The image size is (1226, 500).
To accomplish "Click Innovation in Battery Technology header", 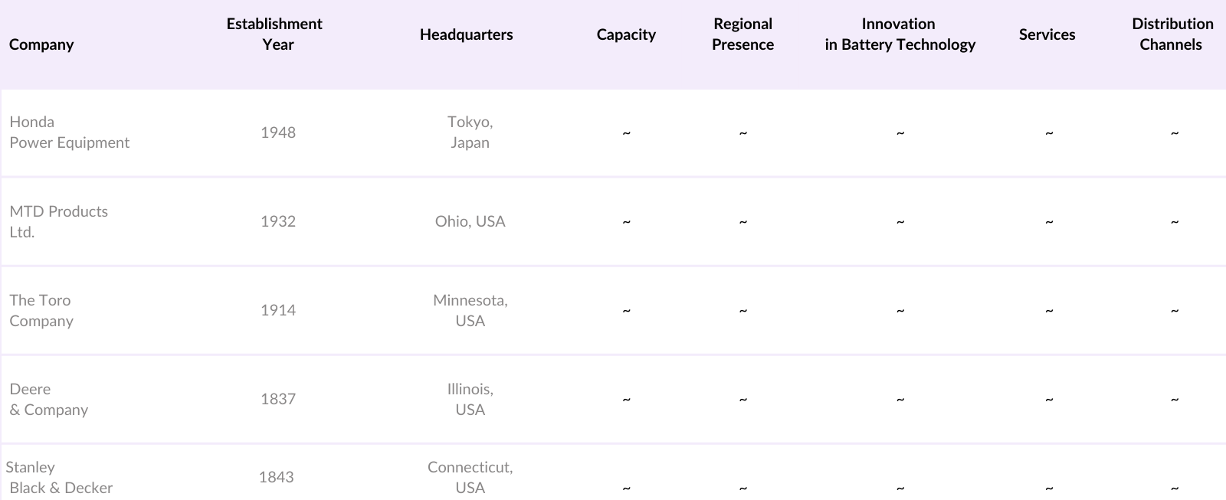I will tap(900, 34).
